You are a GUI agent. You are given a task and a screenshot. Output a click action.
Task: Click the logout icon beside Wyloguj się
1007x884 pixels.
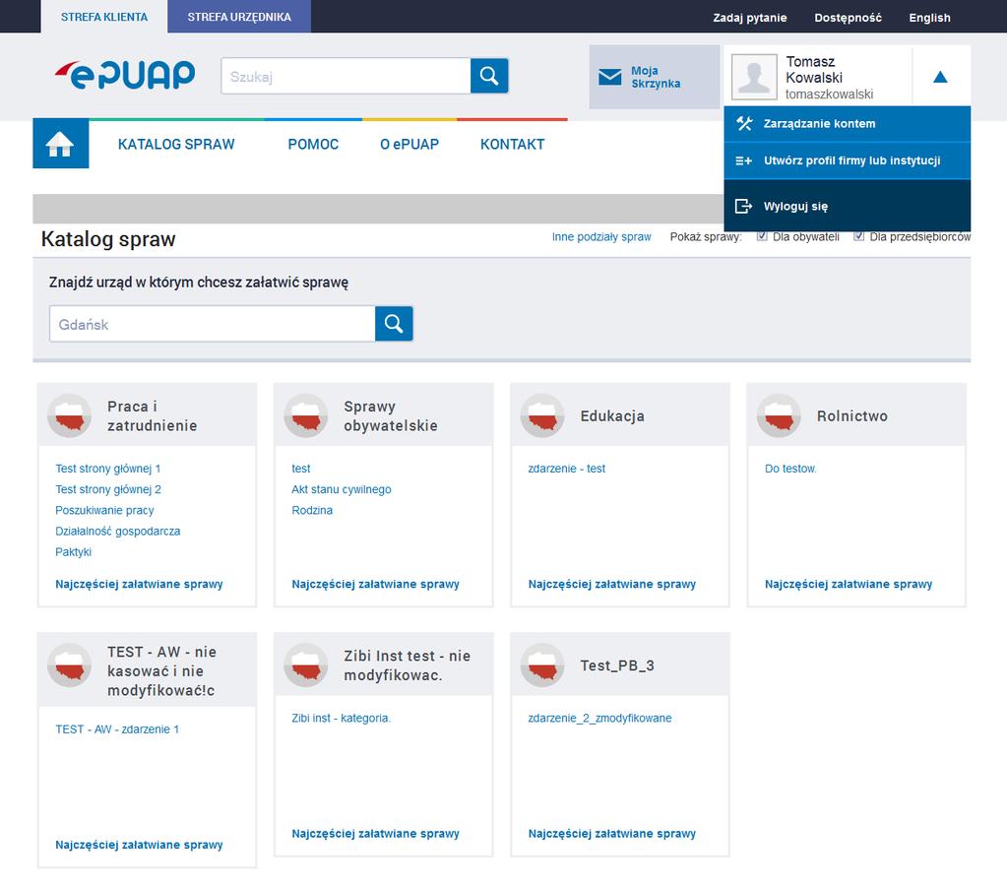tap(744, 206)
